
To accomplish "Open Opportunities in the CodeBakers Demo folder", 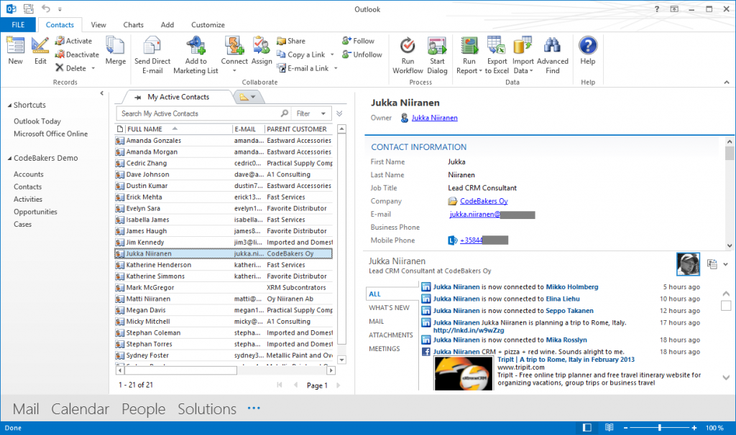I will click(x=35, y=212).
